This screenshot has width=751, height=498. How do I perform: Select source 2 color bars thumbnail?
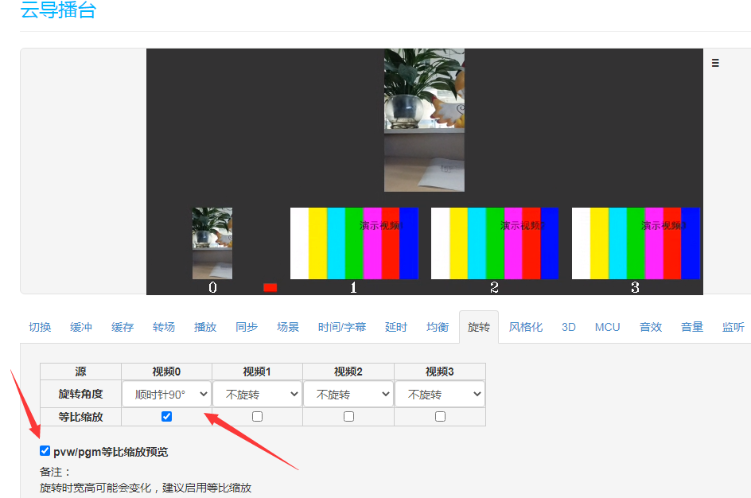(495, 243)
